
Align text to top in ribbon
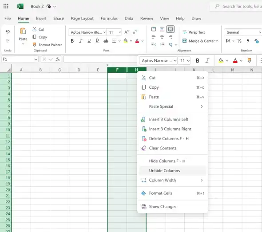[x=154, y=29]
